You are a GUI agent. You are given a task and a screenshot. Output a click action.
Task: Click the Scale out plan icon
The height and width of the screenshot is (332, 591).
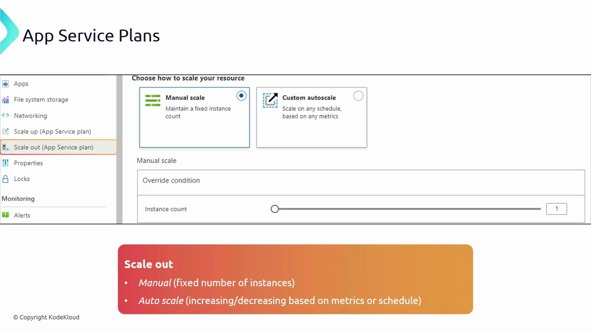[x=6, y=148]
